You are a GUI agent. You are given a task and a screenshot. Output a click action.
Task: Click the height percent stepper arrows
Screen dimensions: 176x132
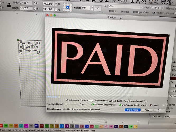[x=56, y=10]
